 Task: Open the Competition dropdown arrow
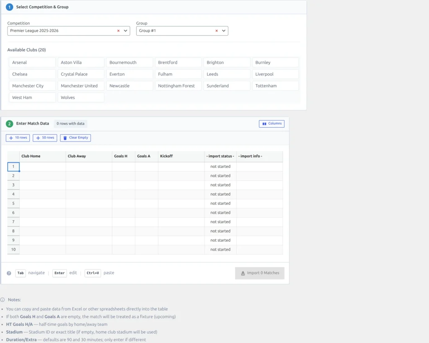click(x=125, y=31)
